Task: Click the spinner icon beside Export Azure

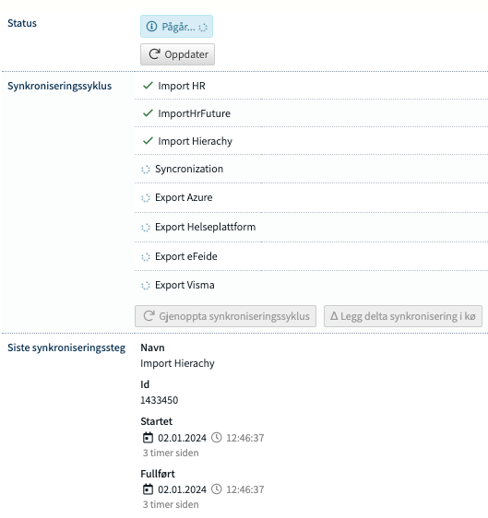Action: (146, 198)
